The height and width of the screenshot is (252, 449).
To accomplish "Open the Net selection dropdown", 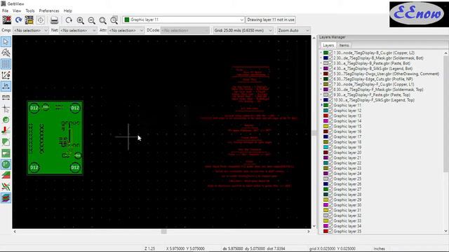I will pyautogui.click(x=78, y=30).
